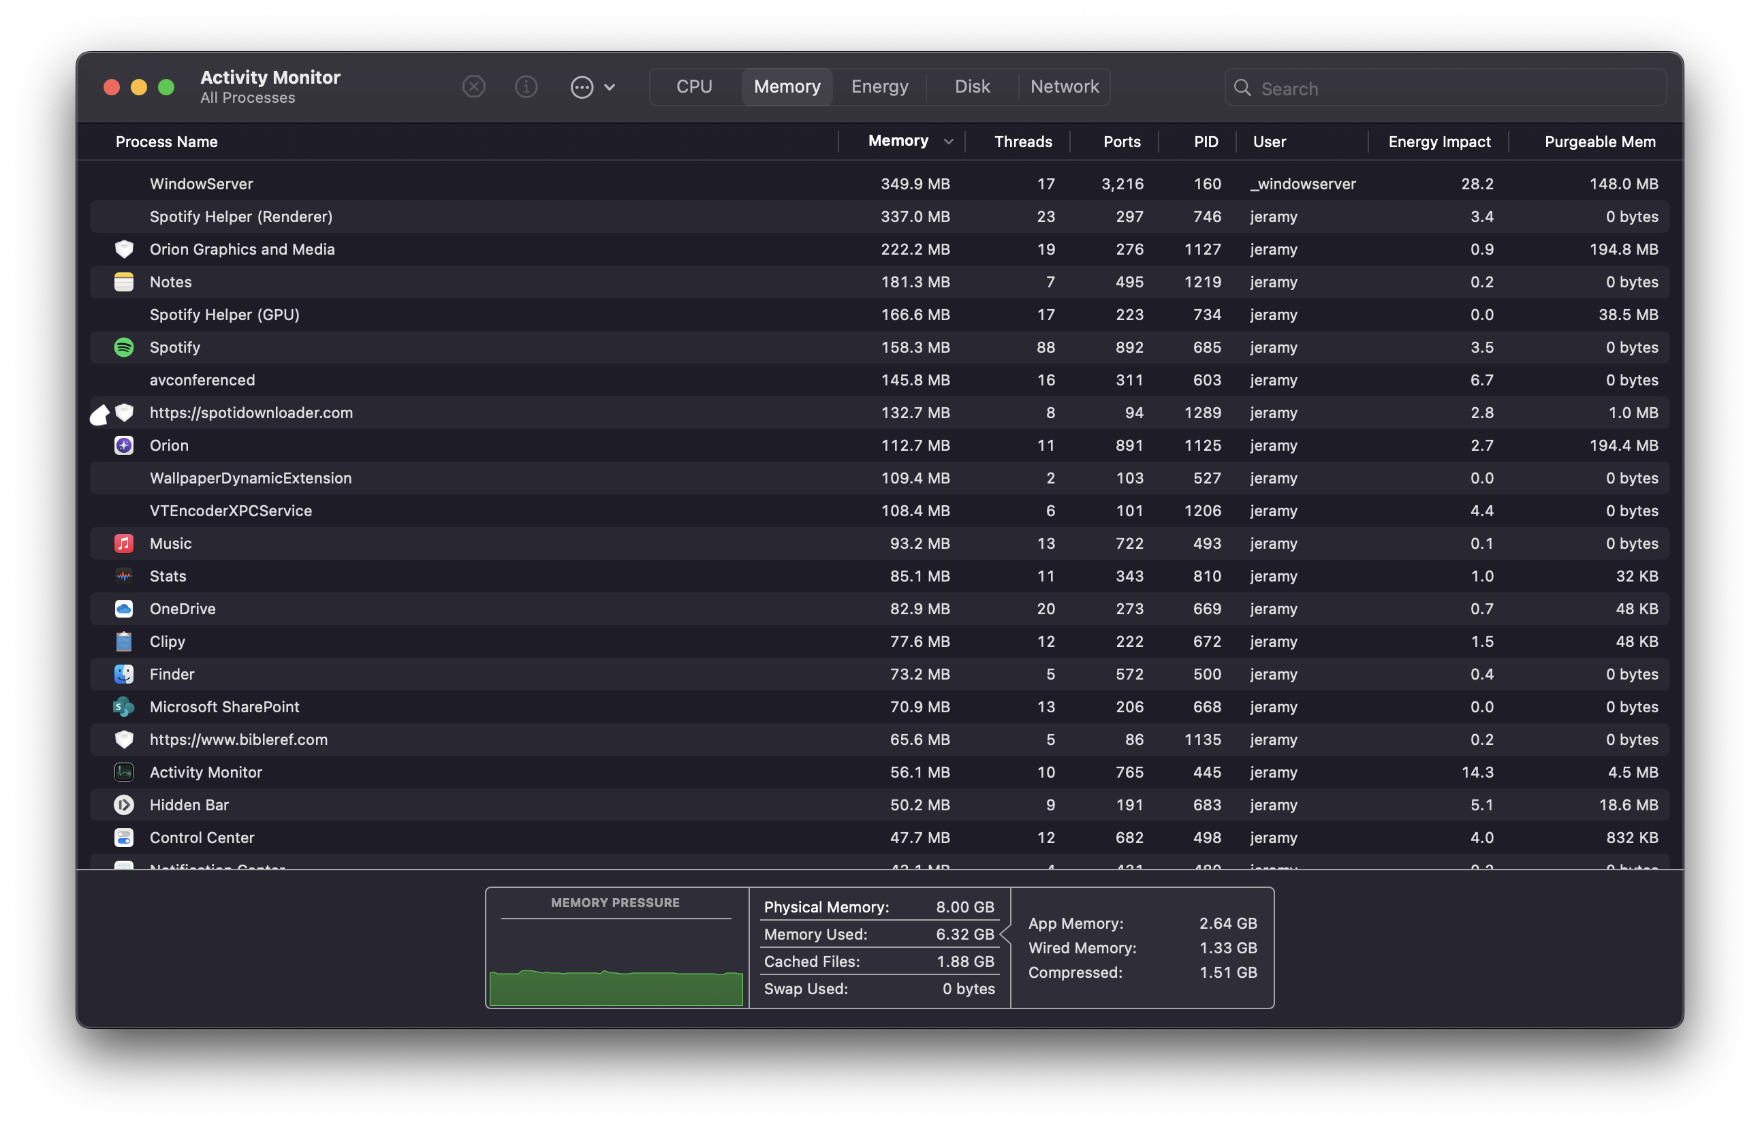This screenshot has height=1129, width=1760.
Task: Sort by Energy Impact column header
Action: (x=1439, y=142)
